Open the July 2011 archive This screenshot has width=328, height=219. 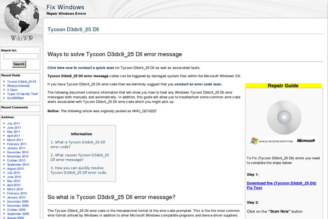point(13,123)
